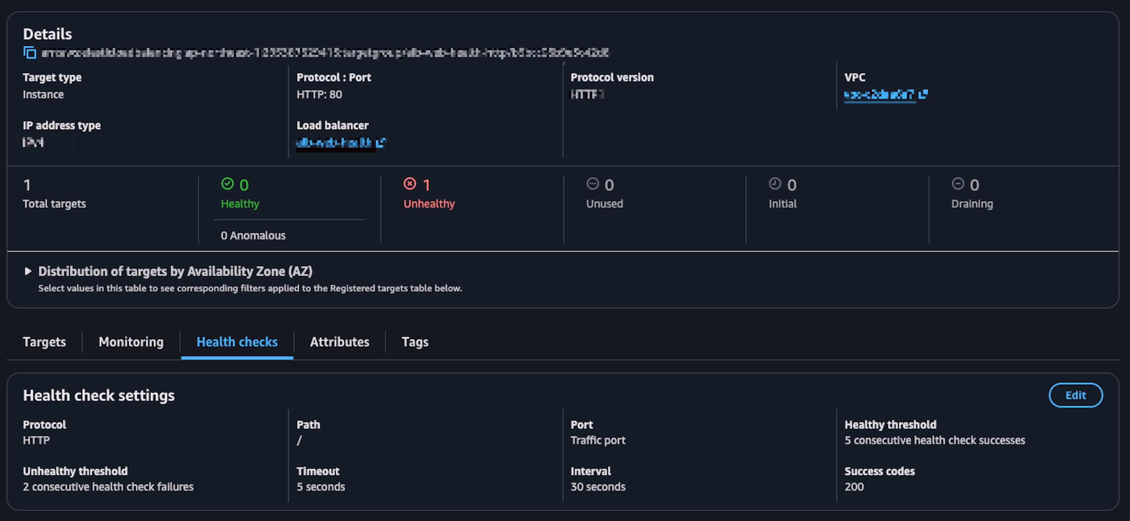Select the Health checks tab

237,341
